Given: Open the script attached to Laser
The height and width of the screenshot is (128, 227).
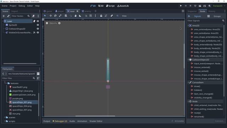Looking at the screenshot, I should pyautogui.click(x=34, y=21).
